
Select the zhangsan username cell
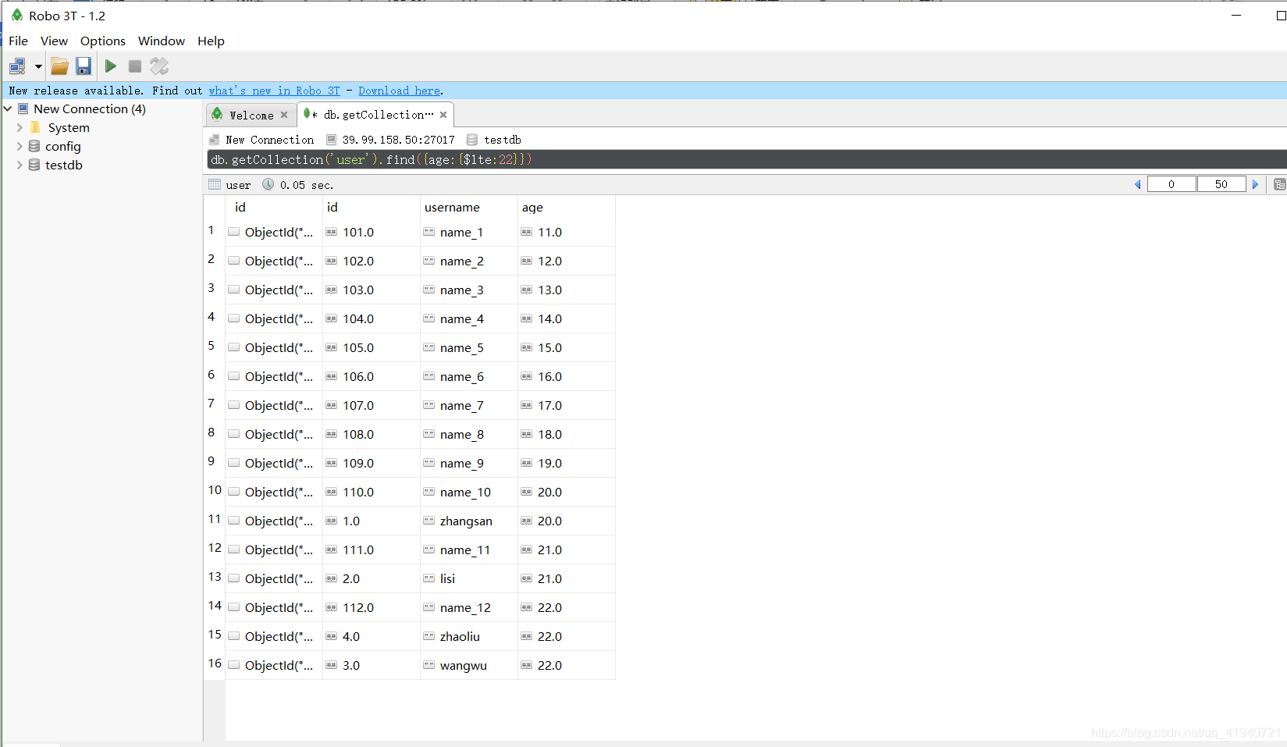469,521
